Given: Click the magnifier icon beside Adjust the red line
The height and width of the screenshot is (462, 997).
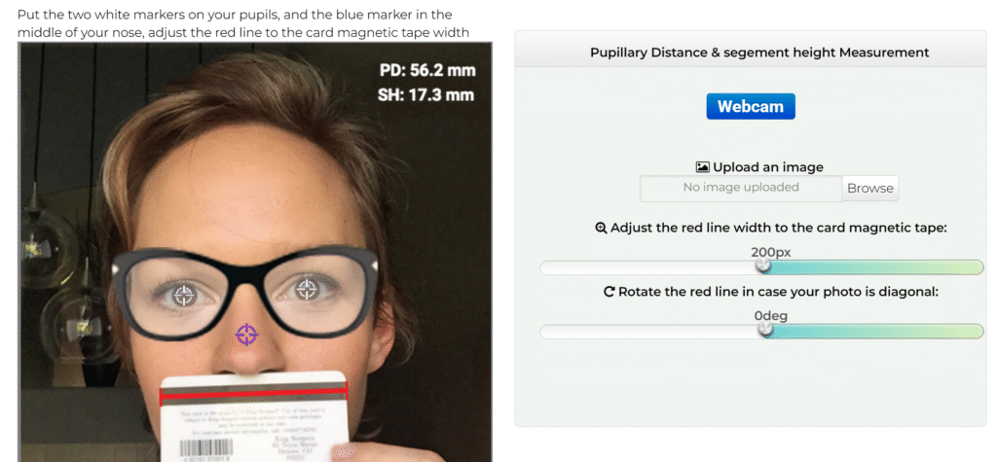Looking at the screenshot, I should 601,228.
